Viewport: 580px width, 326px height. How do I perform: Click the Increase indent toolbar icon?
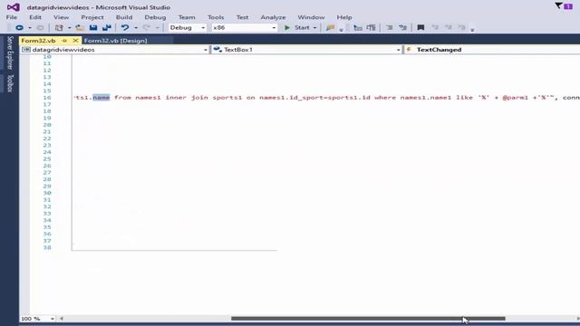pyautogui.click(x=402, y=28)
